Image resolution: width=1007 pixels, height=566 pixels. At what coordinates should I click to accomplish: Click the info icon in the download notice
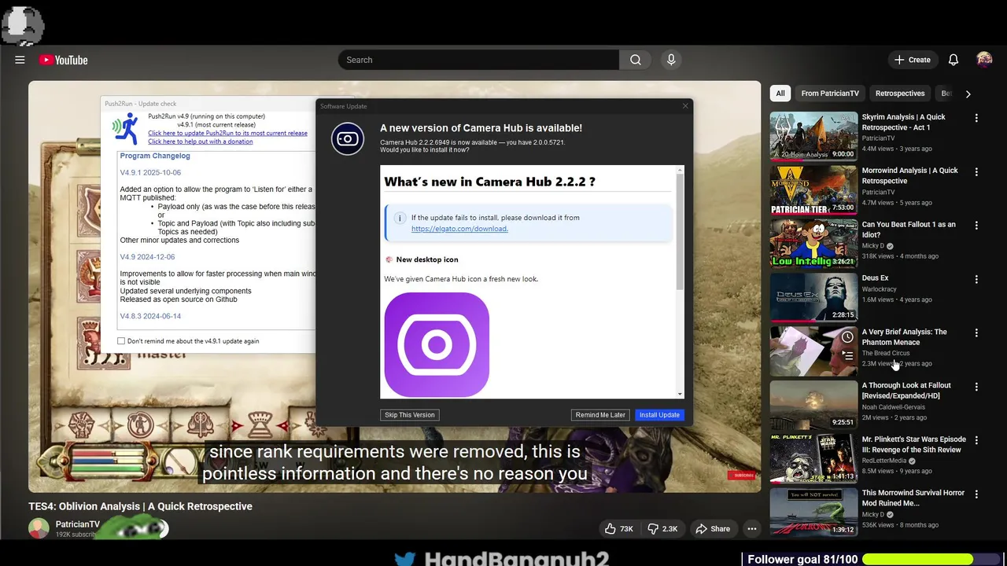[400, 218]
